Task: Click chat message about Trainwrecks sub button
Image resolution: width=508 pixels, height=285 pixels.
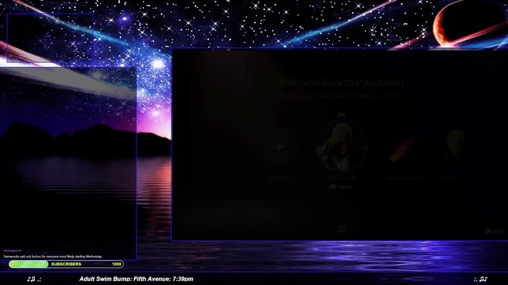Action: pos(53,256)
